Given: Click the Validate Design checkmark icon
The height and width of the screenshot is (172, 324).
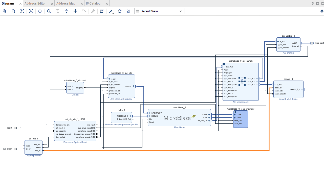Looking at the screenshot, I should [102, 11].
